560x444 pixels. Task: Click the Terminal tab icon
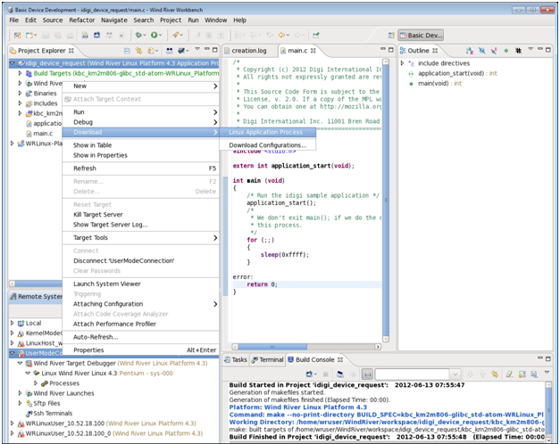click(x=255, y=360)
